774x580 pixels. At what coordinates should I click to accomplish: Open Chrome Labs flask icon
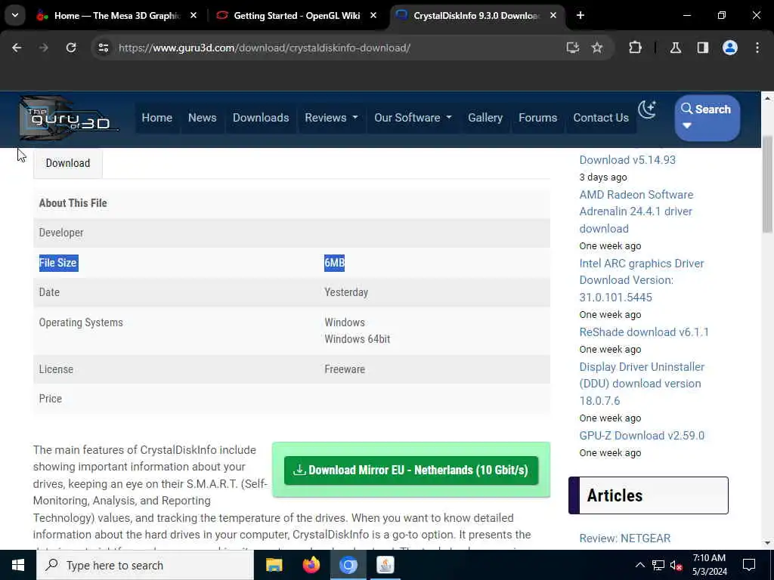pos(676,48)
